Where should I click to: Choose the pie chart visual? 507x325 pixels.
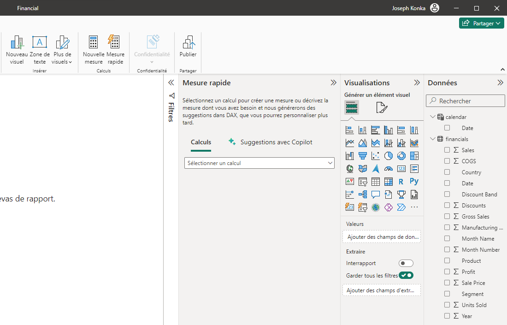[389, 155]
